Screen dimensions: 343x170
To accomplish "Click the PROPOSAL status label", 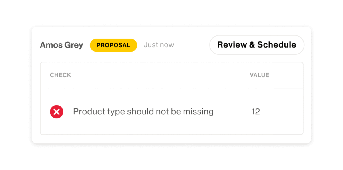I will tap(113, 45).
